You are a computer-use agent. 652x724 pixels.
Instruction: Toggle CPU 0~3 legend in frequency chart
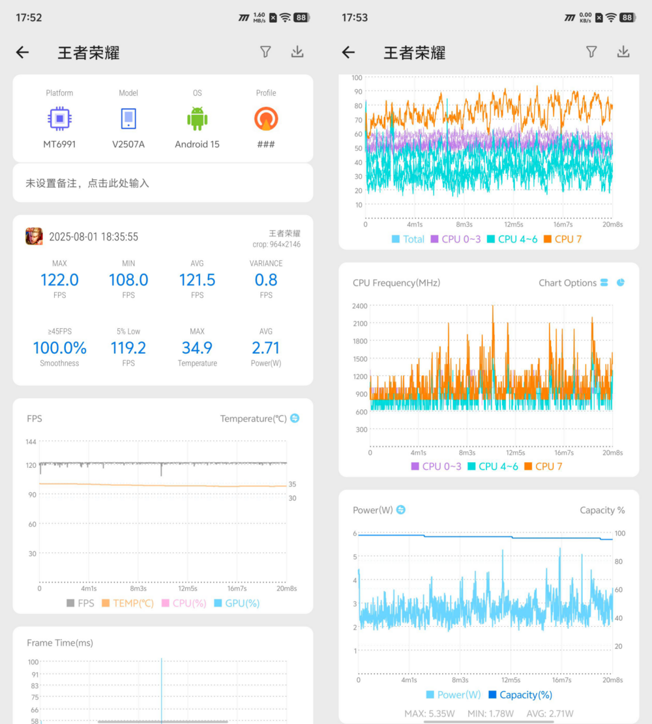(436, 467)
